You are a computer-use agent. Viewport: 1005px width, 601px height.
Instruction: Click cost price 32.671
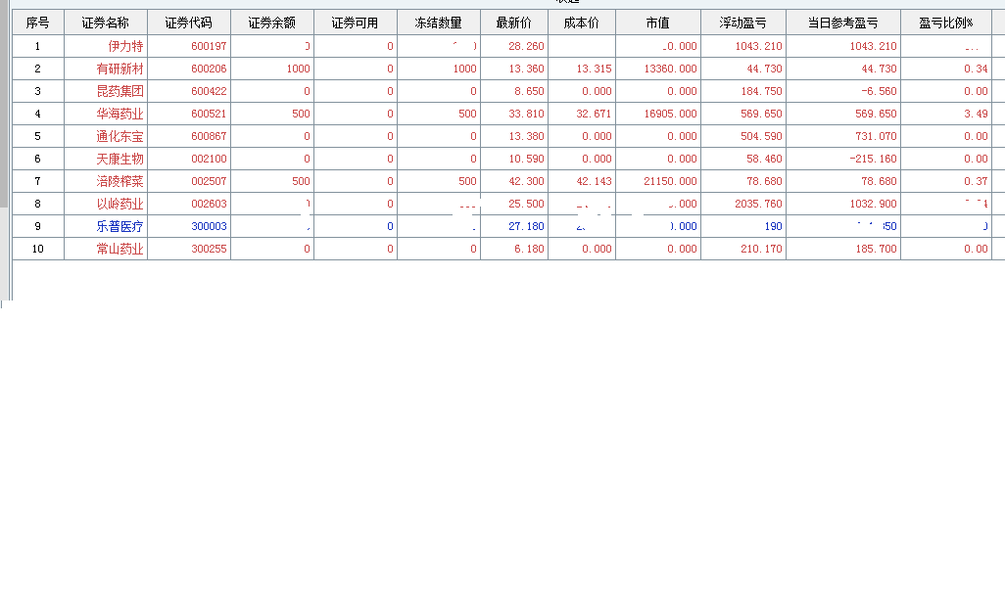pos(595,115)
